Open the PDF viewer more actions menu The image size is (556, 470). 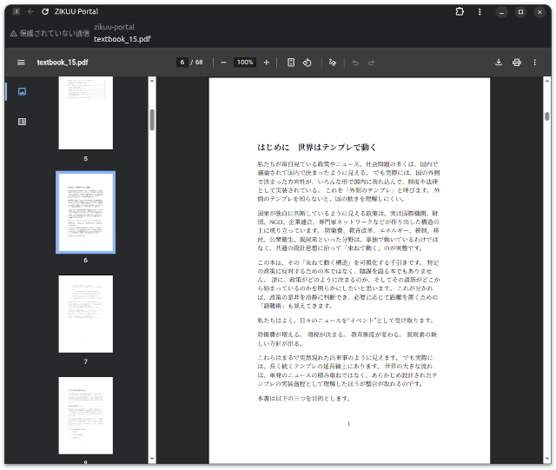point(536,63)
